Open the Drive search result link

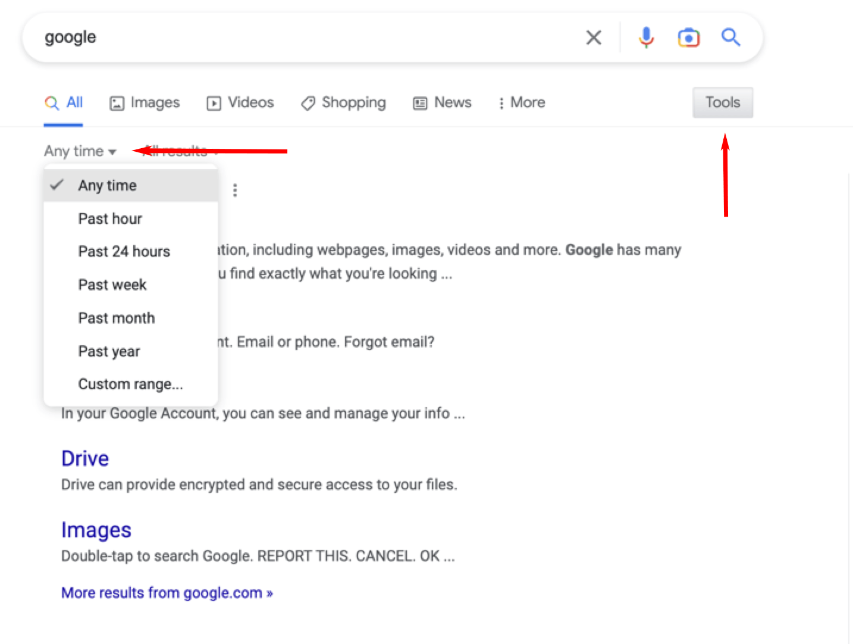84,458
